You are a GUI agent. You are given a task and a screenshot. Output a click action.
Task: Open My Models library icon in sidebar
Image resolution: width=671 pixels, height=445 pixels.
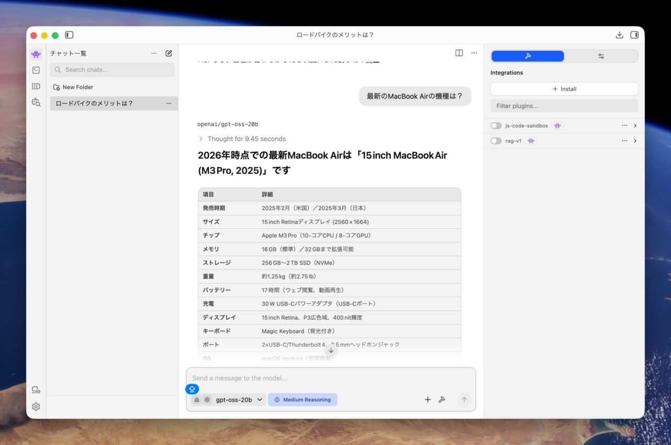coord(36,86)
